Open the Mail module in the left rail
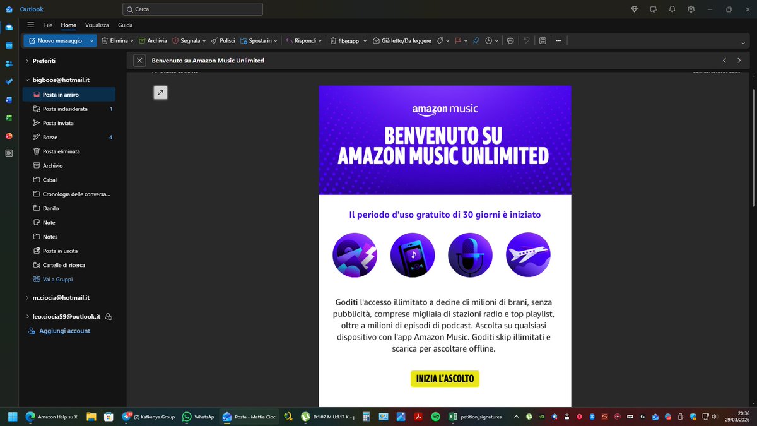Screen dimensions: 757x426 coord(9,28)
